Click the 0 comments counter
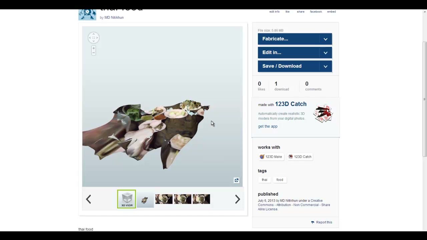The image size is (427, 240). pos(313,86)
